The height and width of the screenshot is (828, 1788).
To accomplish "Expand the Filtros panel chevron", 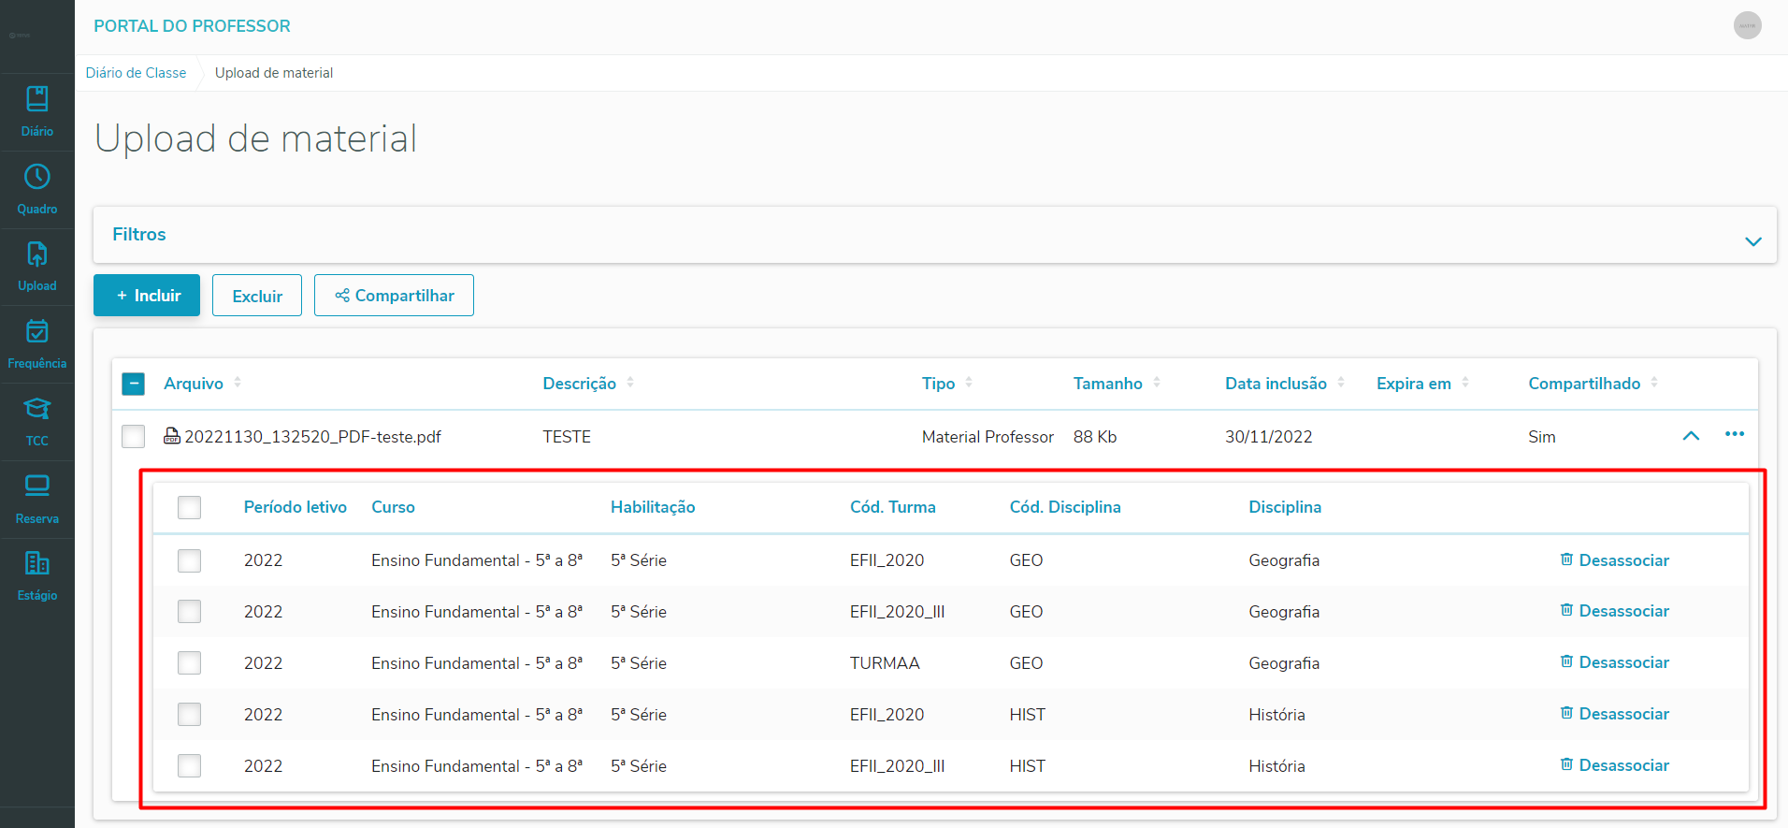I will (1752, 241).
